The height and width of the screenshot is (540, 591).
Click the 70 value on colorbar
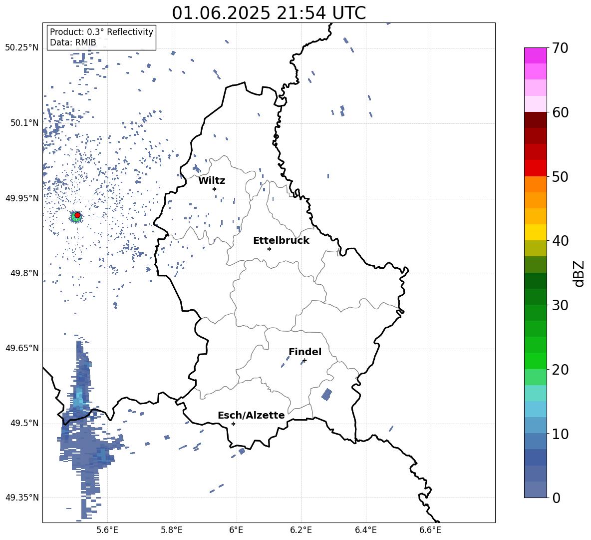coord(560,48)
